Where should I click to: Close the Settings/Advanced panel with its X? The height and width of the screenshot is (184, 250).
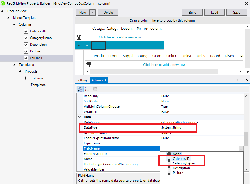[x=247, y=80]
